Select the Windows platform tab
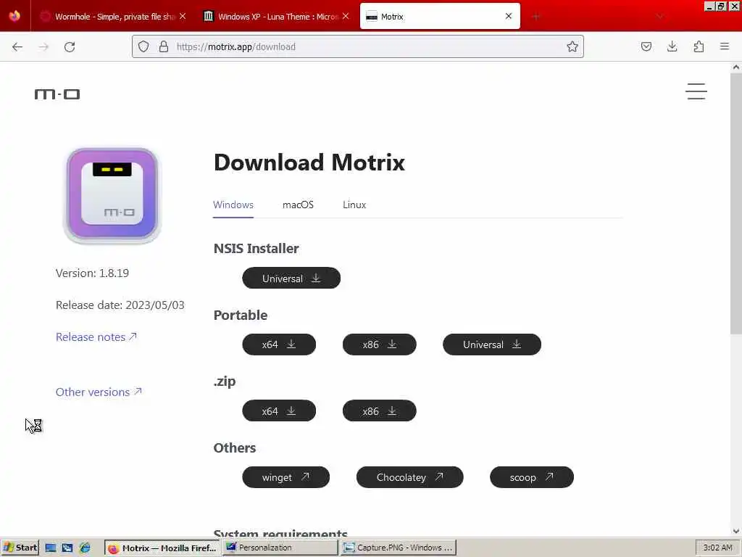 point(233,205)
